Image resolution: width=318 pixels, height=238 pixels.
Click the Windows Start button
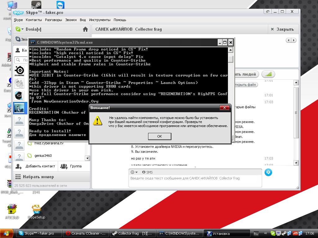click(x=7, y=233)
